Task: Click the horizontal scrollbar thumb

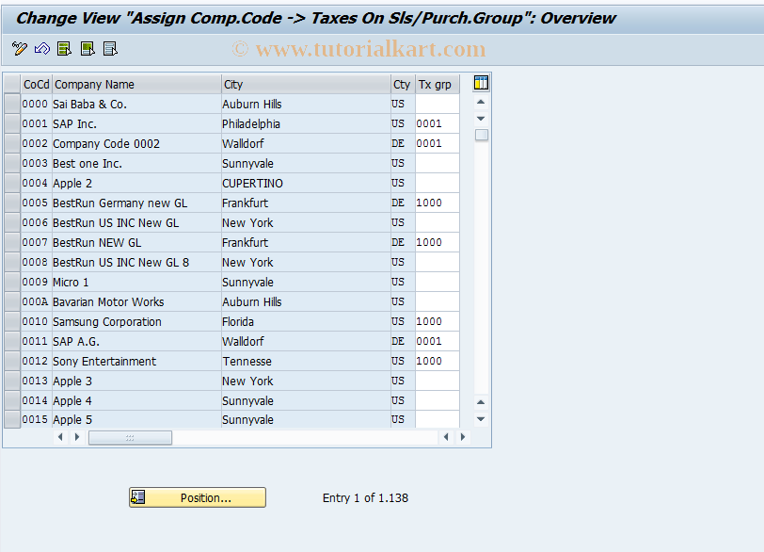Action: tap(130, 437)
